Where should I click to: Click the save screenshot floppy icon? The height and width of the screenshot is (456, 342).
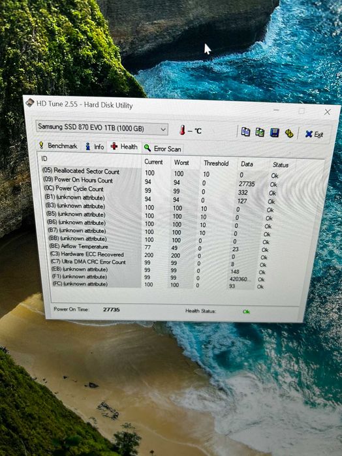pos(274,133)
